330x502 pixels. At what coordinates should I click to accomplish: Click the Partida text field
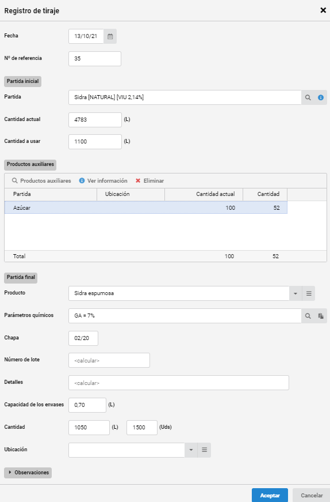pos(185,97)
